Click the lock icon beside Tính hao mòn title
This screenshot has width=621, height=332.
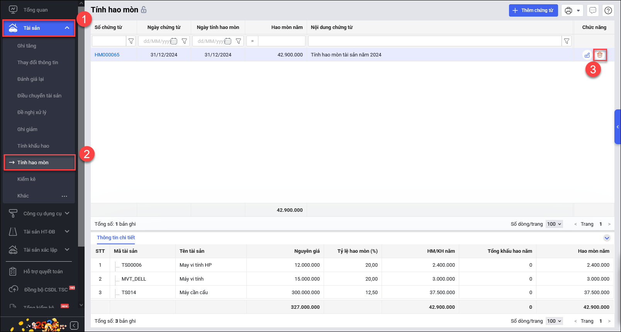pos(144,10)
